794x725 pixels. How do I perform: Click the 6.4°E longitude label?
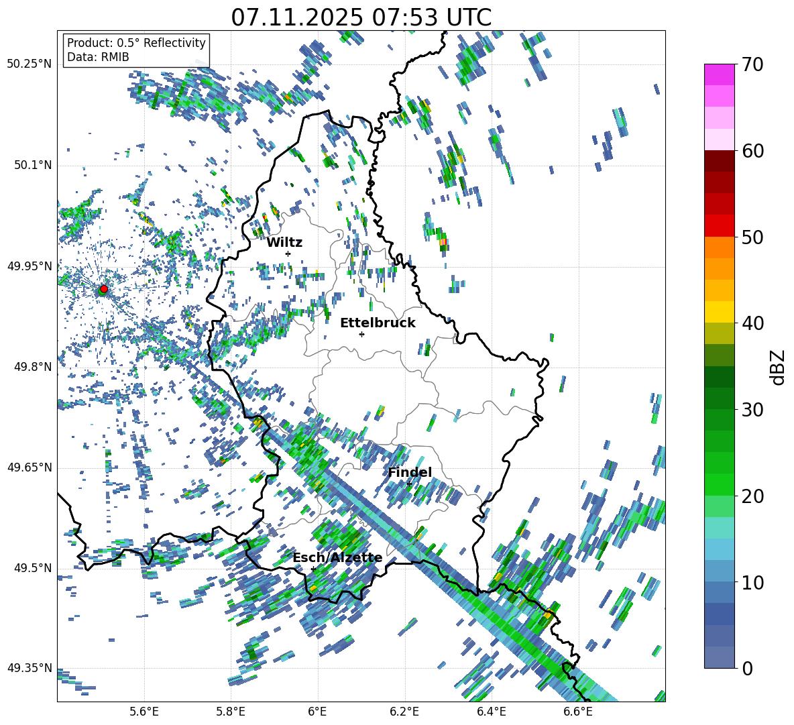pos(491,712)
